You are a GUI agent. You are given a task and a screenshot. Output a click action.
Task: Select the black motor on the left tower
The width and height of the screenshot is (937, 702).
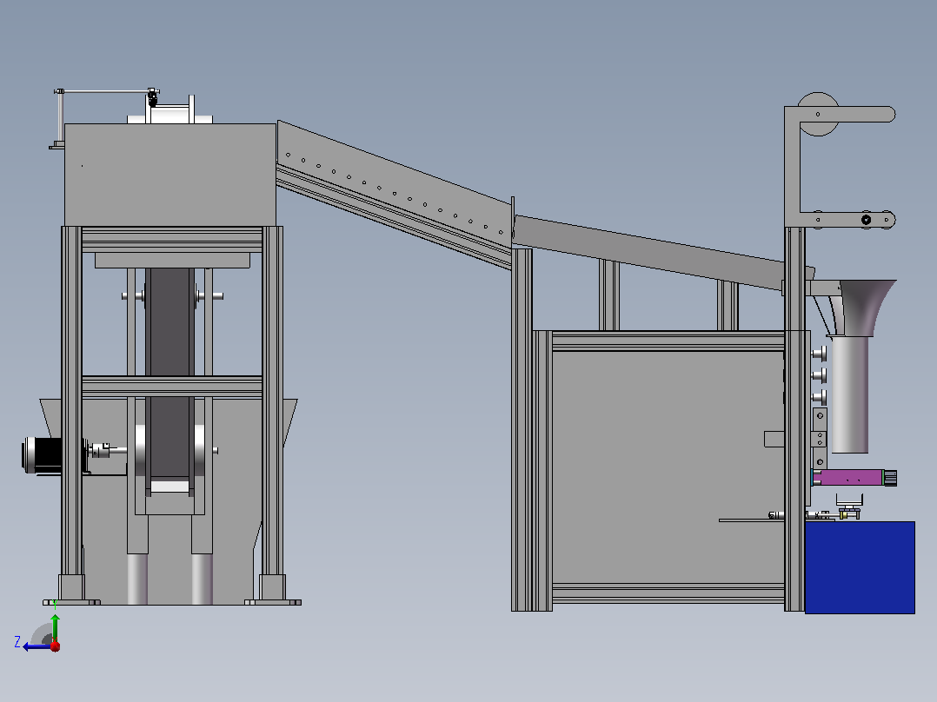[43, 455]
